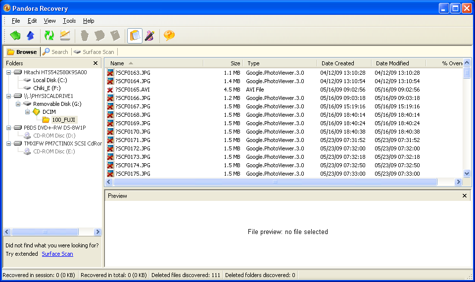The image size is (475, 282).
Task: Click the Surface Scan hyperlink
Action: (57, 254)
